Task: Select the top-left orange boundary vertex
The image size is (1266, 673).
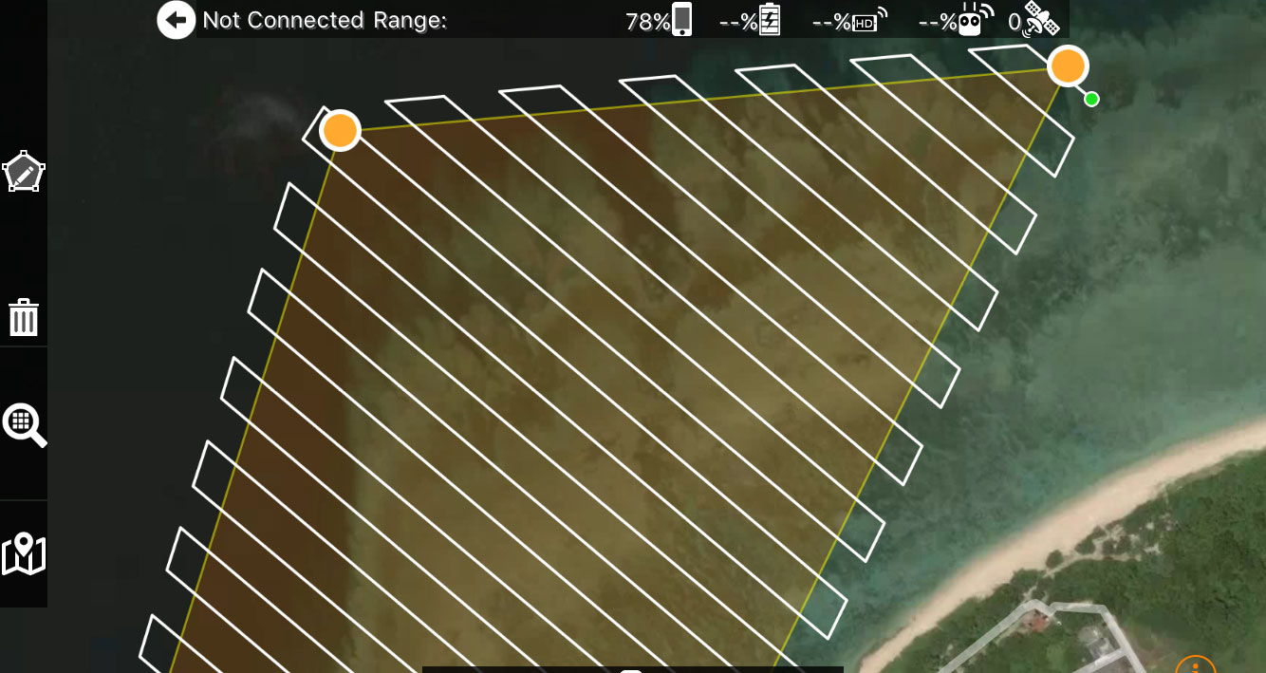Action: pyautogui.click(x=340, y=130)
